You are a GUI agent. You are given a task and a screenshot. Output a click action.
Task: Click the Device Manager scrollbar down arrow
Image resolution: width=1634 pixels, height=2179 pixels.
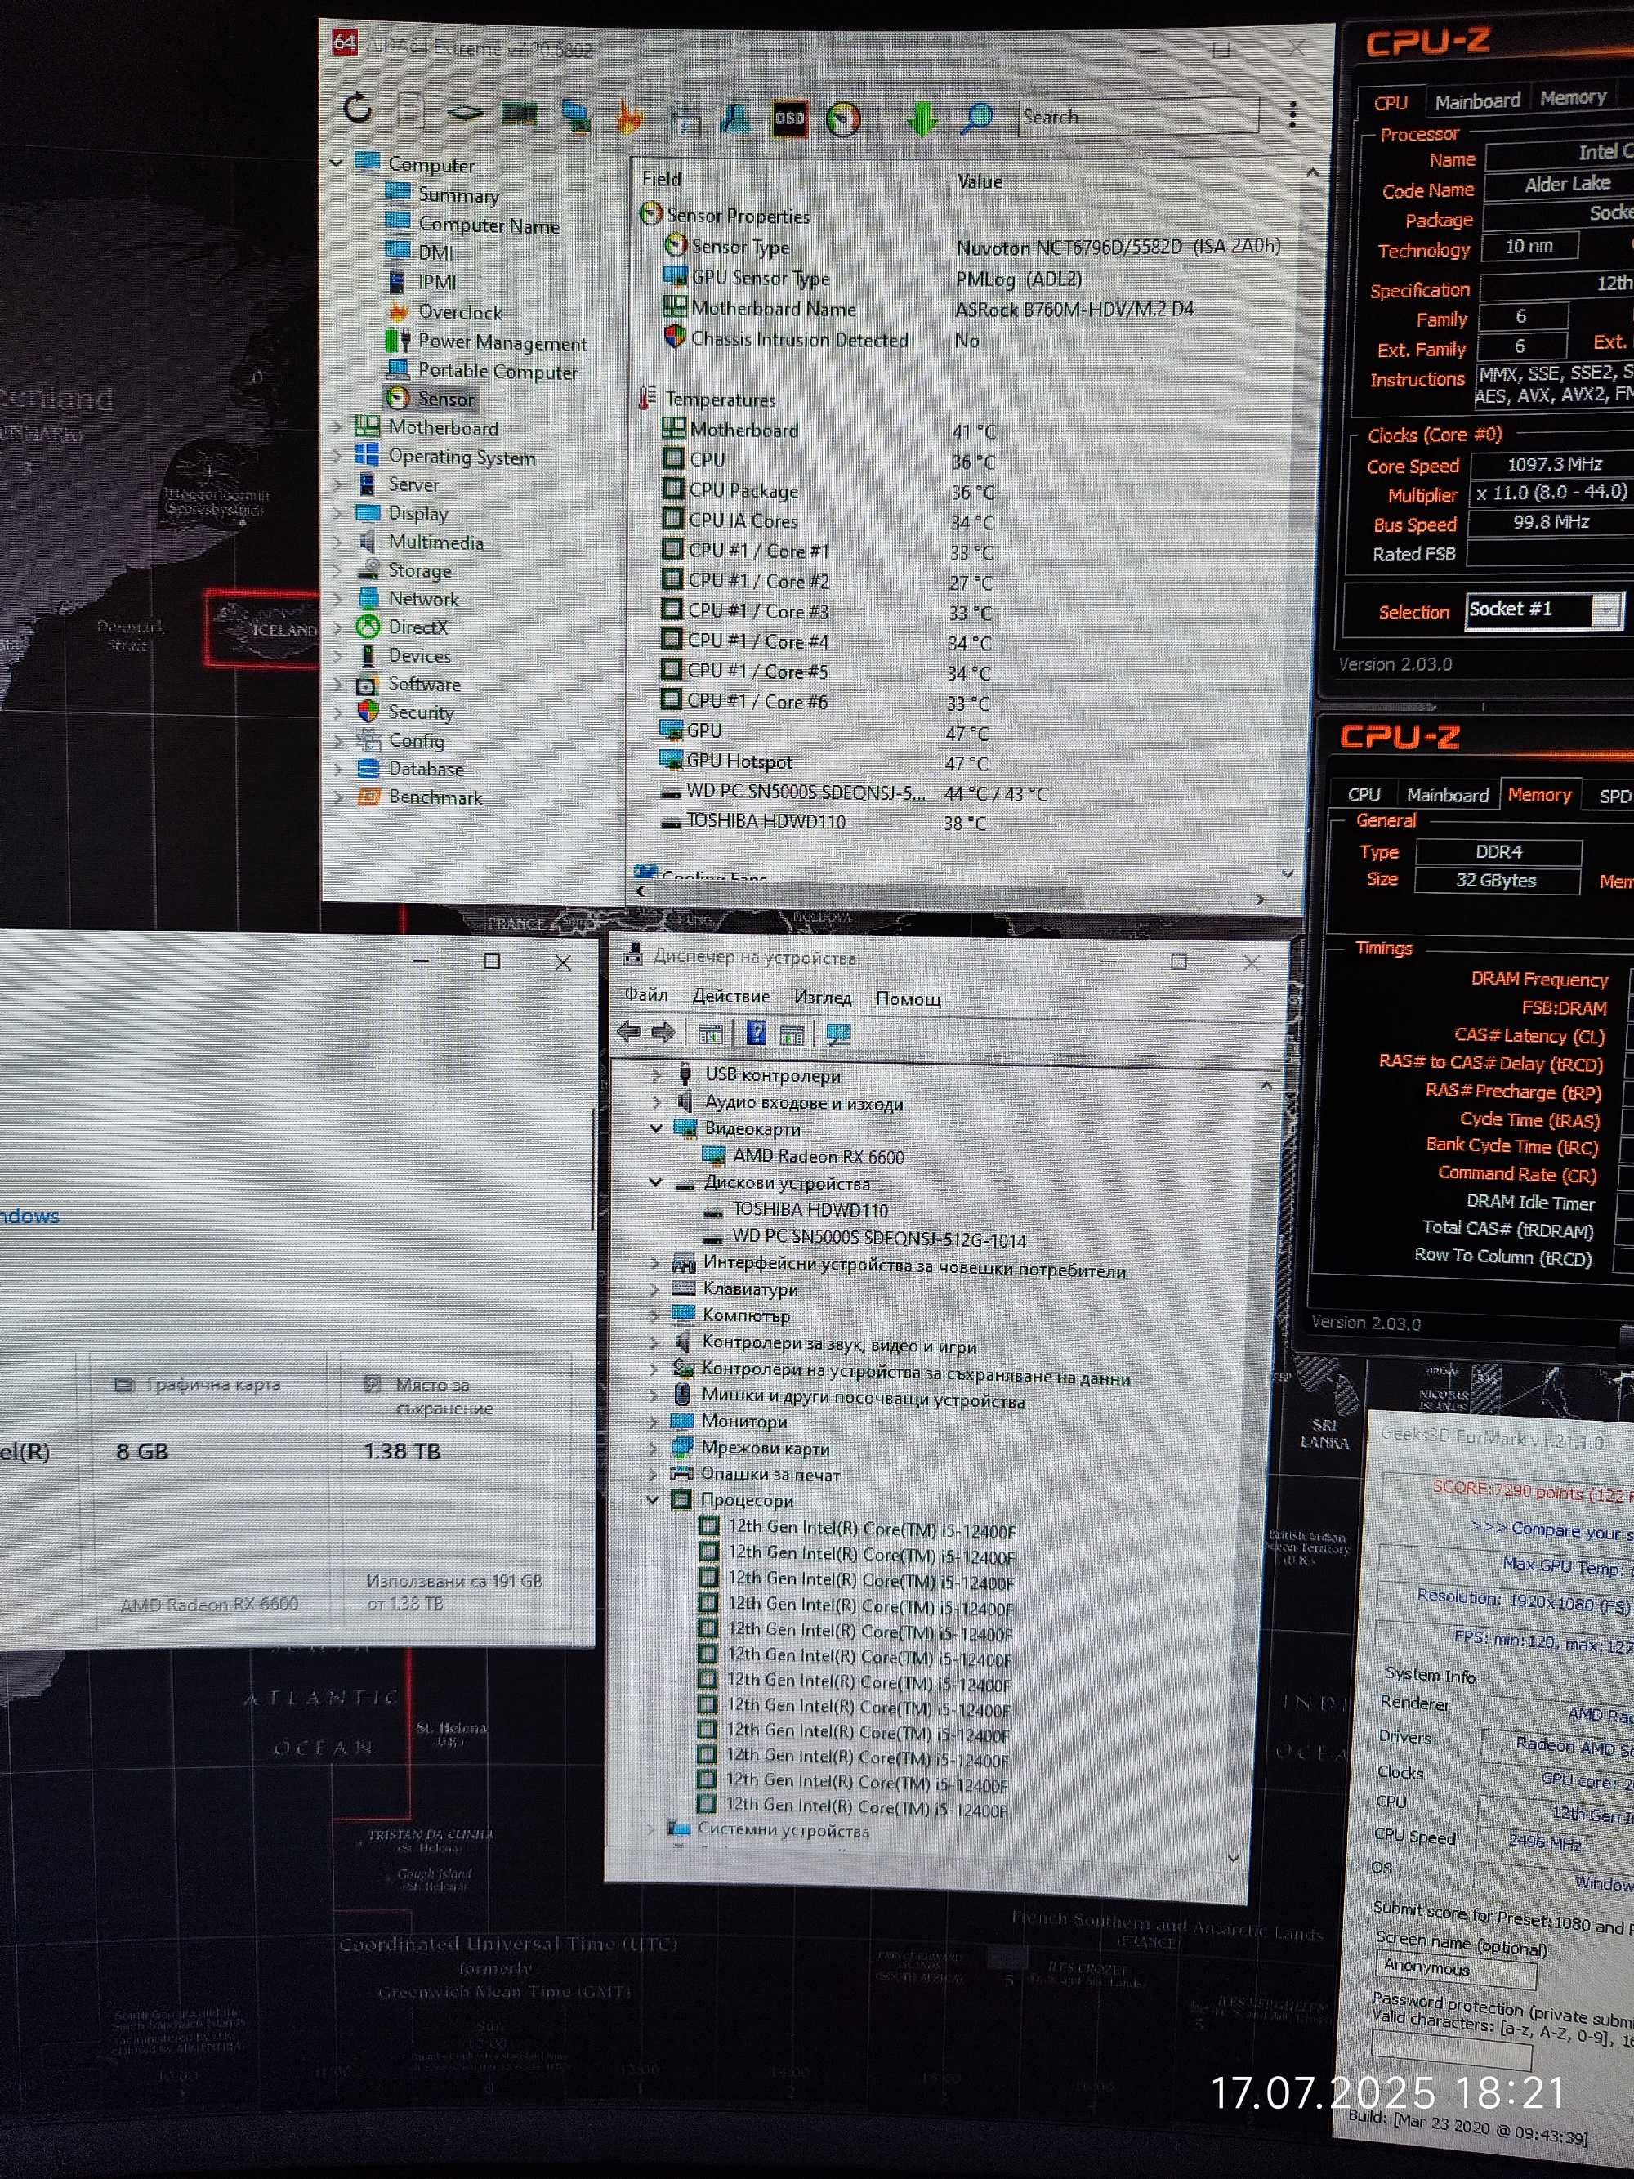(x=1232, y=1858)
